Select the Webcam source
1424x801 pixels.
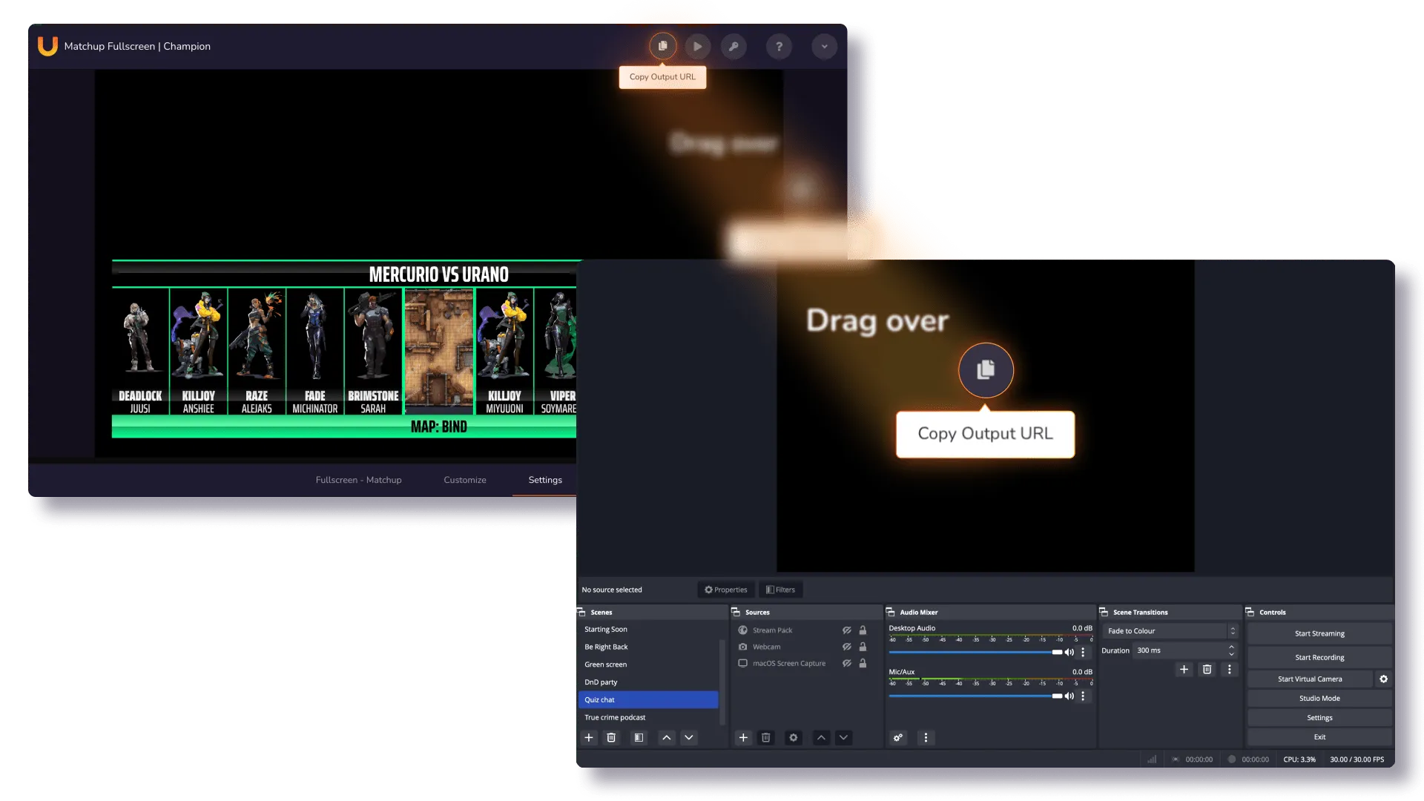pyautogui.click(x=766, y=647)
